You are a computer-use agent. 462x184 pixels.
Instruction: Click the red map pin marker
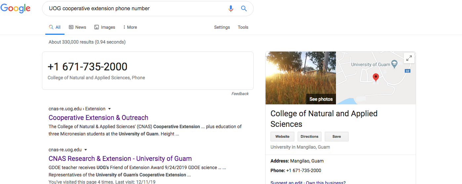coord(376,77)
